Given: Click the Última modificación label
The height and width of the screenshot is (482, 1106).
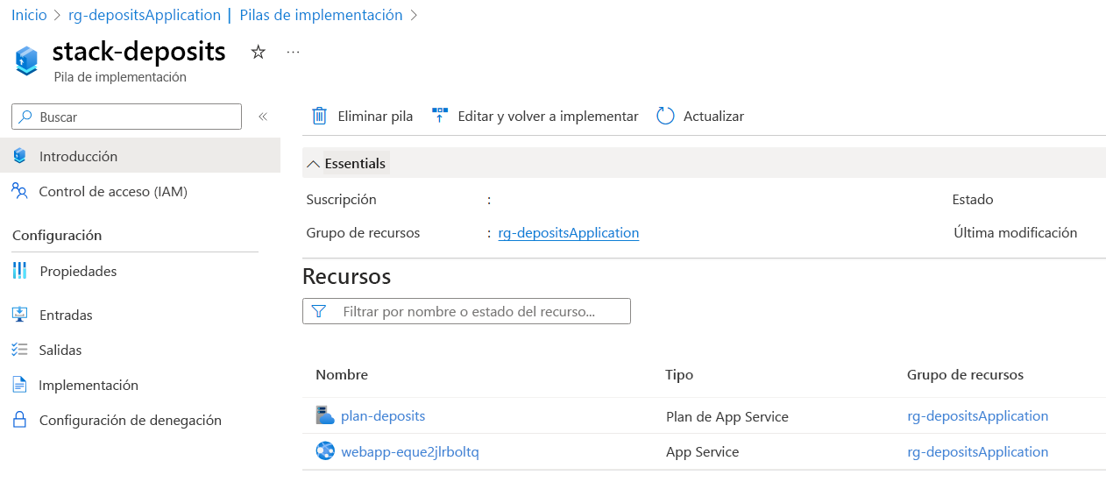Looking at the screenshot, I should tap(1015, 233).
